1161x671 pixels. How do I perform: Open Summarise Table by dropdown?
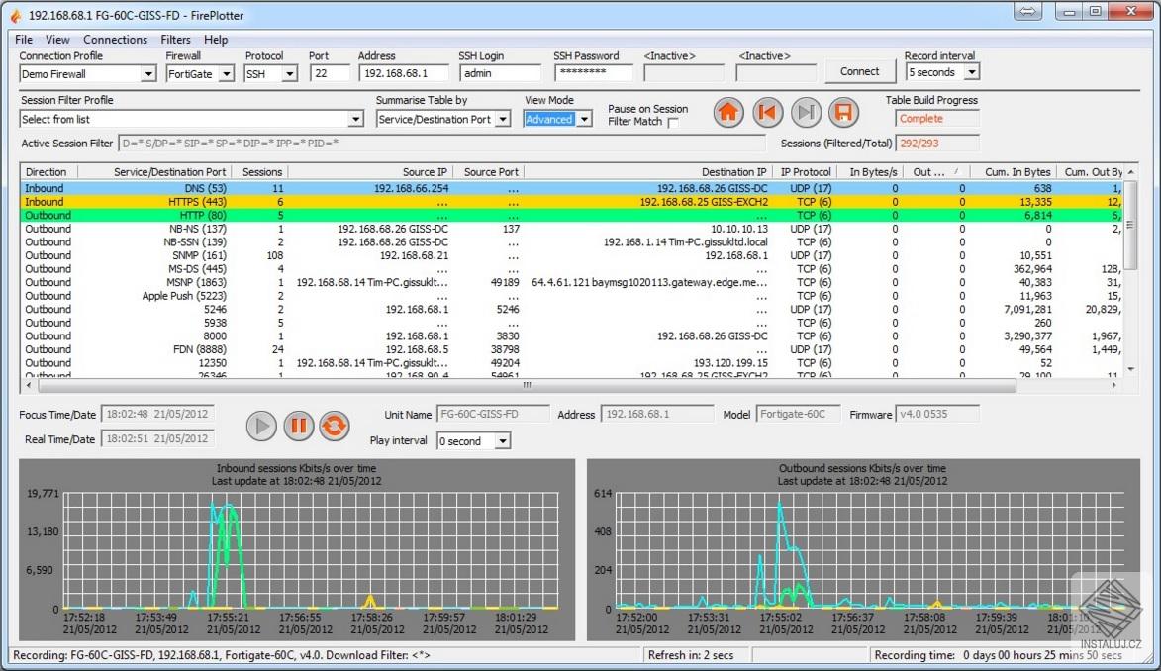pos(503,119)
